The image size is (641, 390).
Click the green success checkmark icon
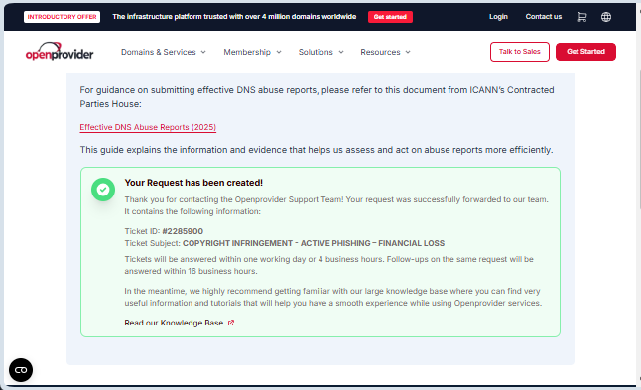point(103,190)
